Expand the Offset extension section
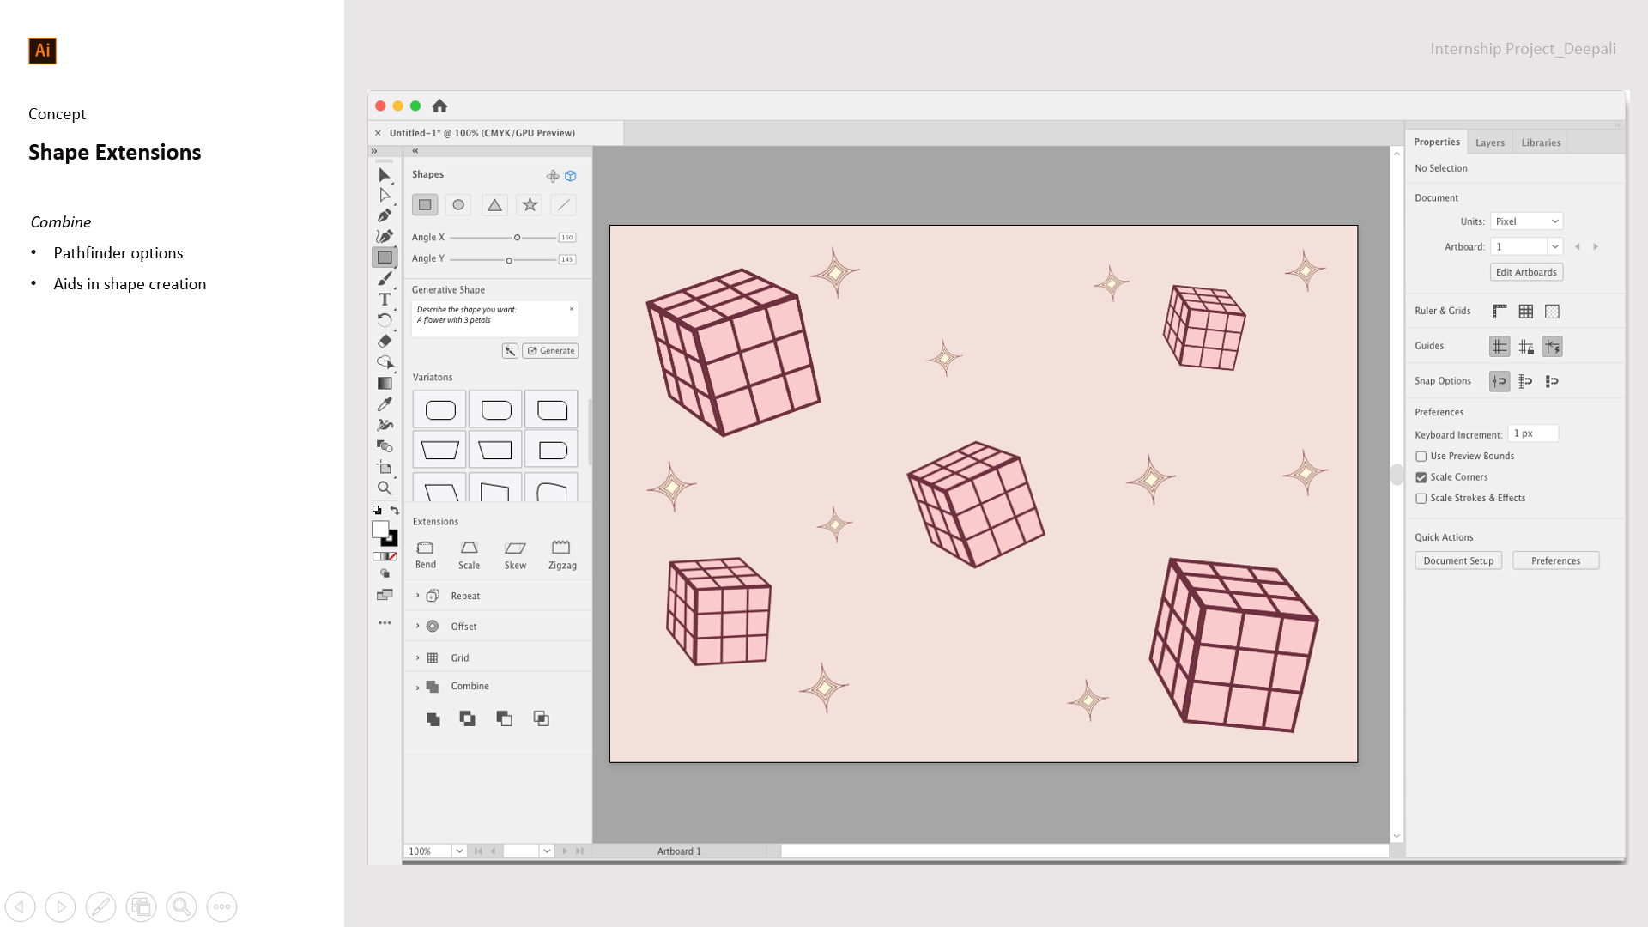This screenshot has height=927, width=1648. coord(418,627)
